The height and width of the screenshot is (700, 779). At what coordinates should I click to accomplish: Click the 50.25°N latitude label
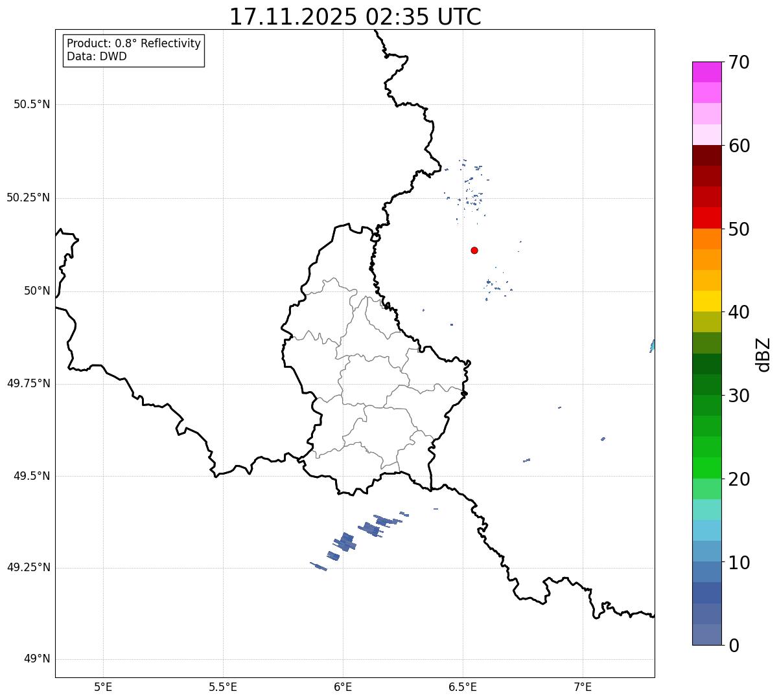pyautogui.click(x=29, y=198)
